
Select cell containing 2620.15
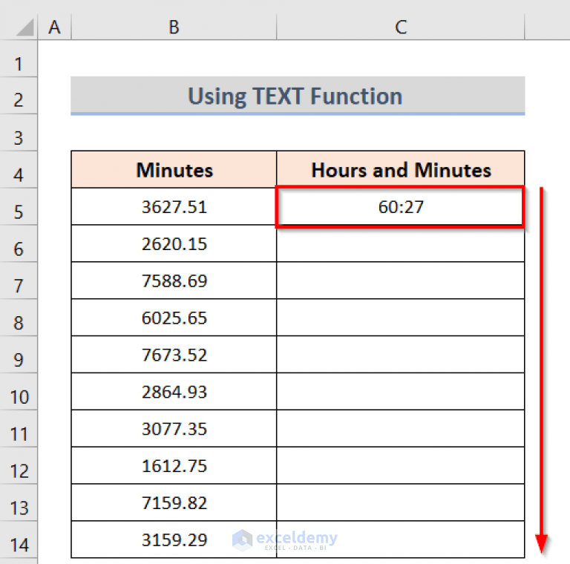pyautogui.click(x=174, y=244)
